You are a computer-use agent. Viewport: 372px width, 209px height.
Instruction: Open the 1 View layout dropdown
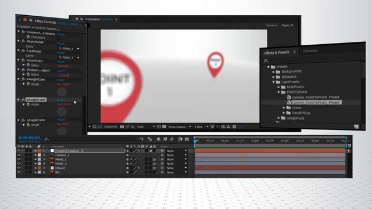(x=201, y=127)
